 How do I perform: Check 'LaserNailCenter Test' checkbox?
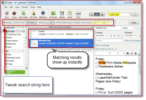[x=97, y=78]
